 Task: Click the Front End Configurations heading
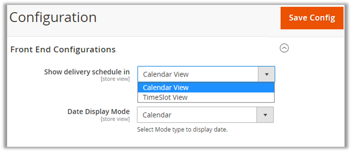pyautogui.click(x=63, y=49)
